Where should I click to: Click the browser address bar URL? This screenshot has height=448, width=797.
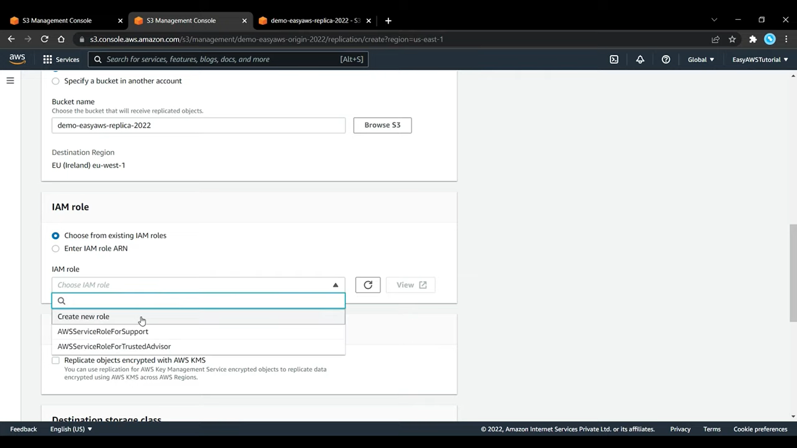click(x=266, y=39)
